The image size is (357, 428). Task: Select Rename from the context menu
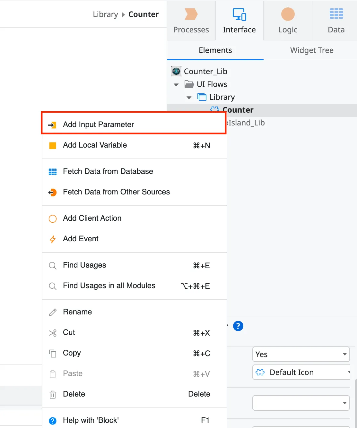click(77, 312)
